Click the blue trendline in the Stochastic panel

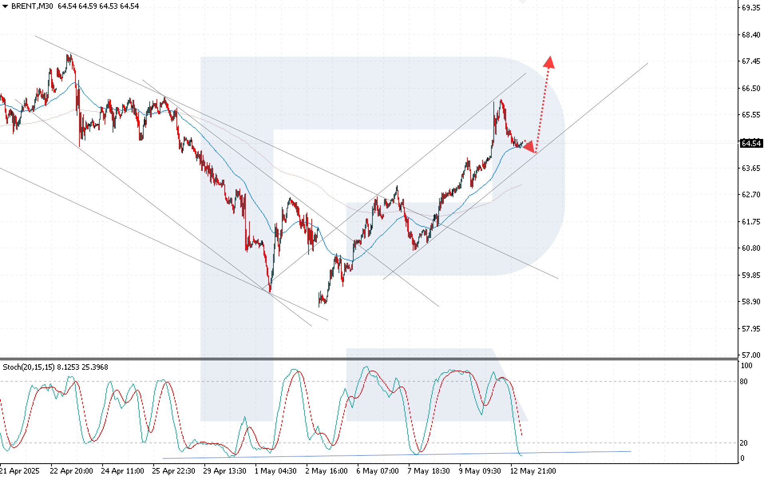[399, 455]
